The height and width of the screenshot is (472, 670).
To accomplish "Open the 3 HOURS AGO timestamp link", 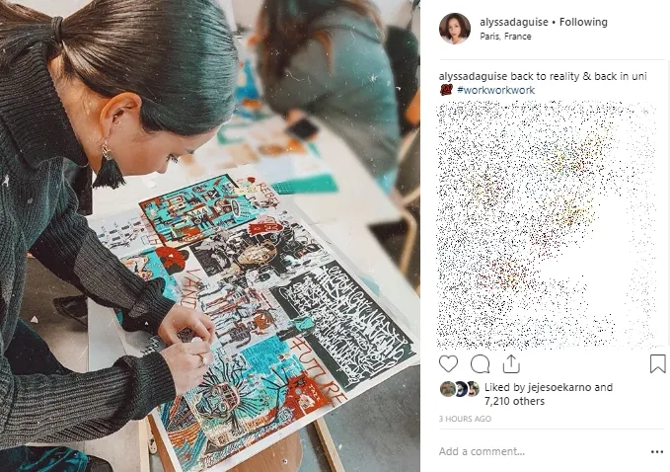I will [x=465, y=419].
